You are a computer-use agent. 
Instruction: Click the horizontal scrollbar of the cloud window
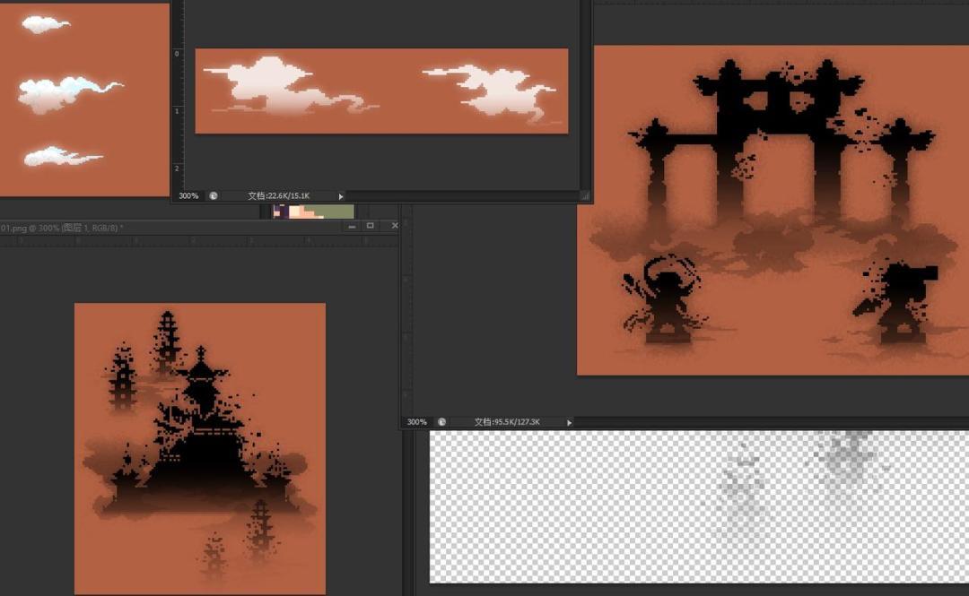click(462, 195)
